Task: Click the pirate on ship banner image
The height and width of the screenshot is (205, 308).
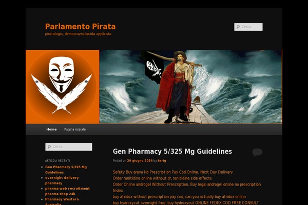Action: click(x=190, y=87)
